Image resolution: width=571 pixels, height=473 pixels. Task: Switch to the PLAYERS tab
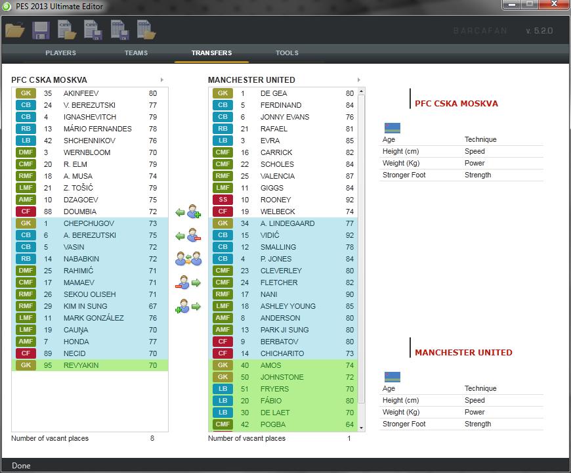[60, 53]
